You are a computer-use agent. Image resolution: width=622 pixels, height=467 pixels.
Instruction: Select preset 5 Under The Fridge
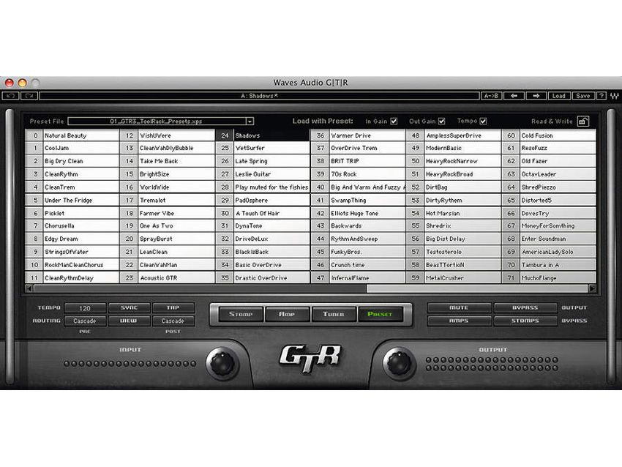[72, 201]
